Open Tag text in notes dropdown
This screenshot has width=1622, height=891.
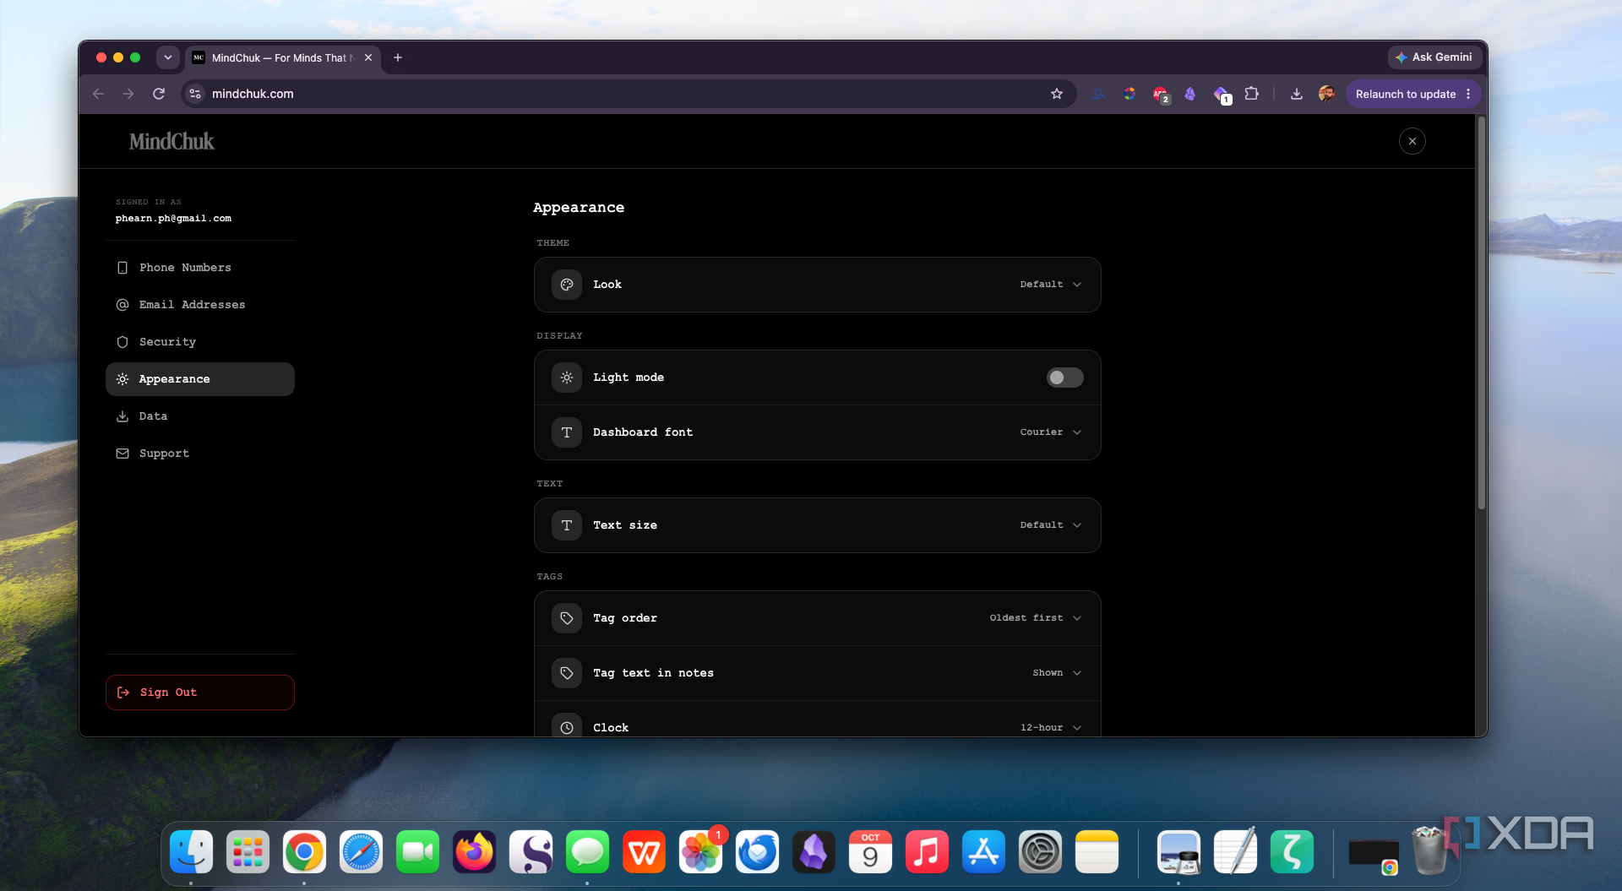pyautogui.click(x=1056, y=673)
